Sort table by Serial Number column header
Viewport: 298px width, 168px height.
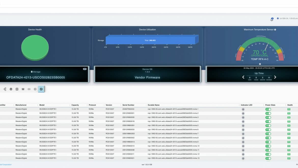click(x=128, y=105)
